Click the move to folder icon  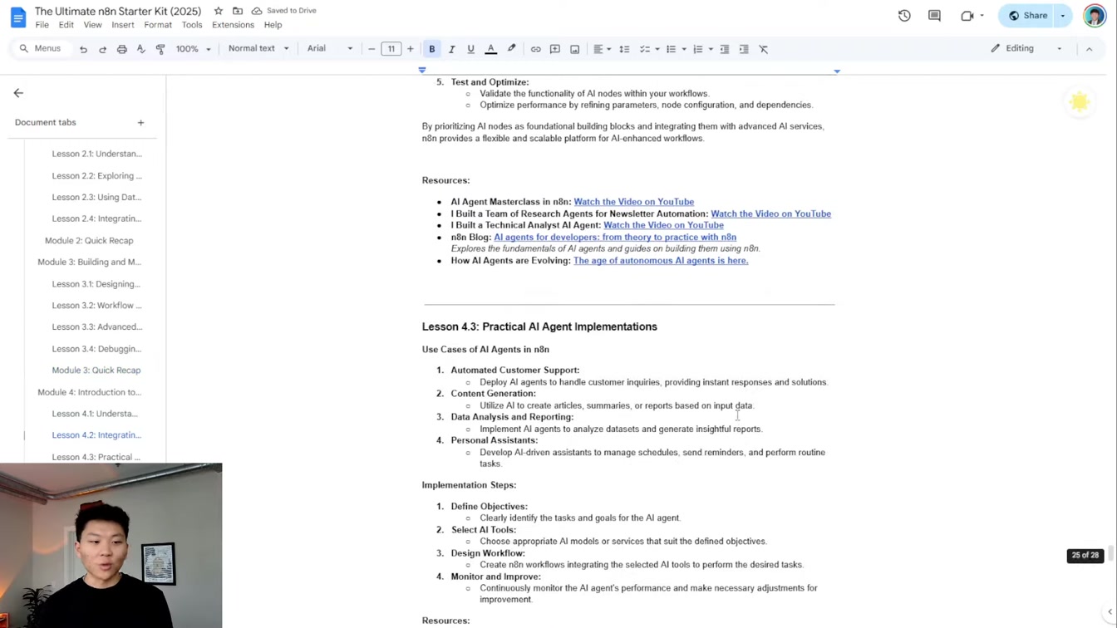click(x=238, y=11)
